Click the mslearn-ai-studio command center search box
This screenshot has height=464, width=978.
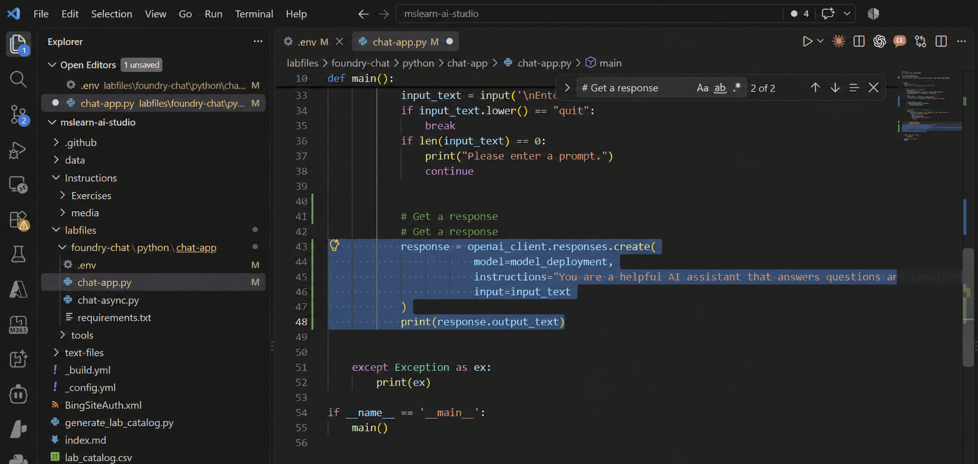tap(589, 13)
